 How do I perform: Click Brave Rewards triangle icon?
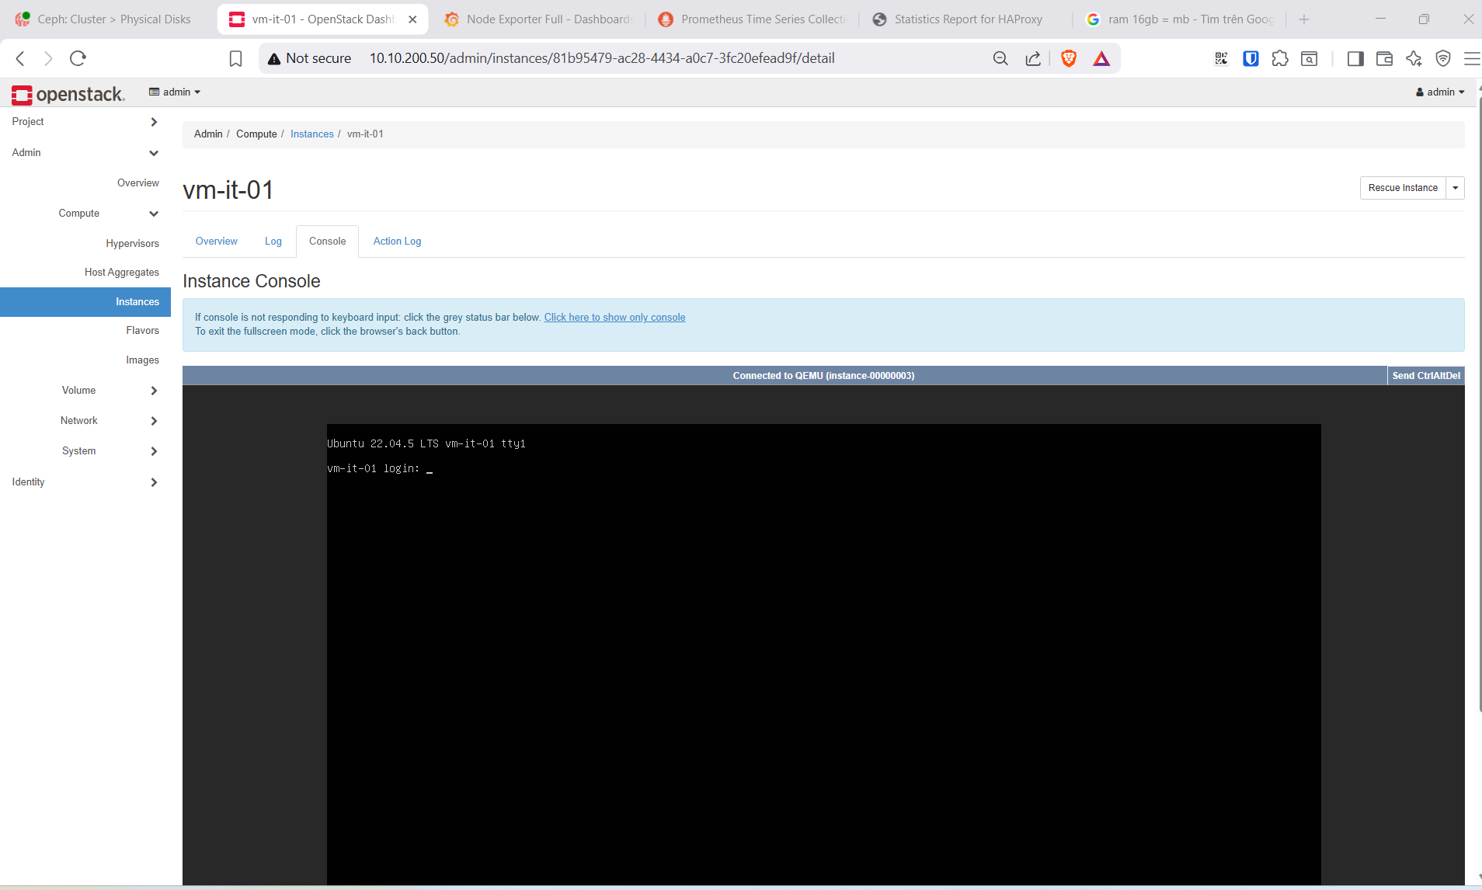(x=1101, y=58)
